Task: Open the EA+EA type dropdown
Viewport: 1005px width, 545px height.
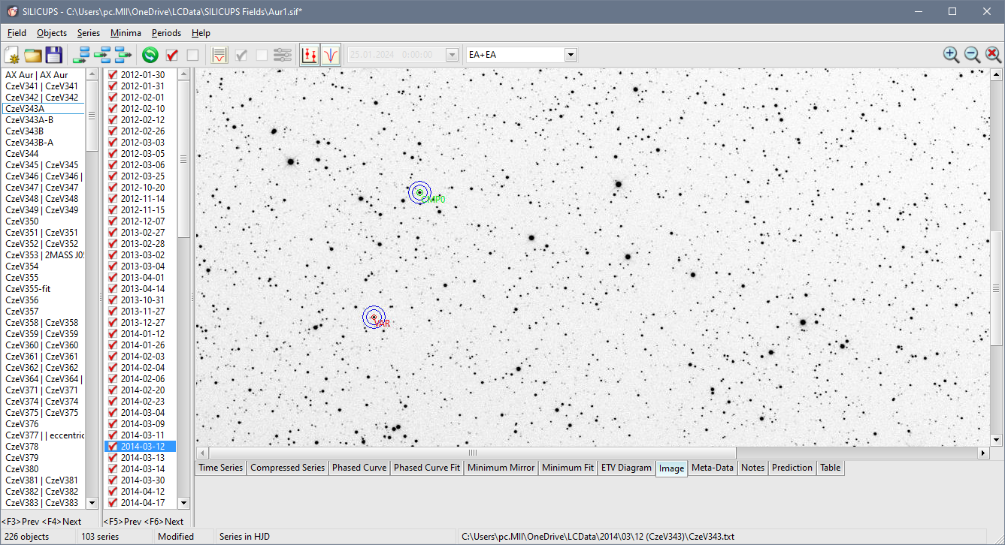Action: click(x=571, y=55)
